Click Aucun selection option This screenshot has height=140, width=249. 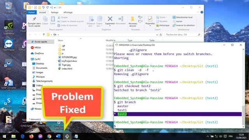(177, 21)
